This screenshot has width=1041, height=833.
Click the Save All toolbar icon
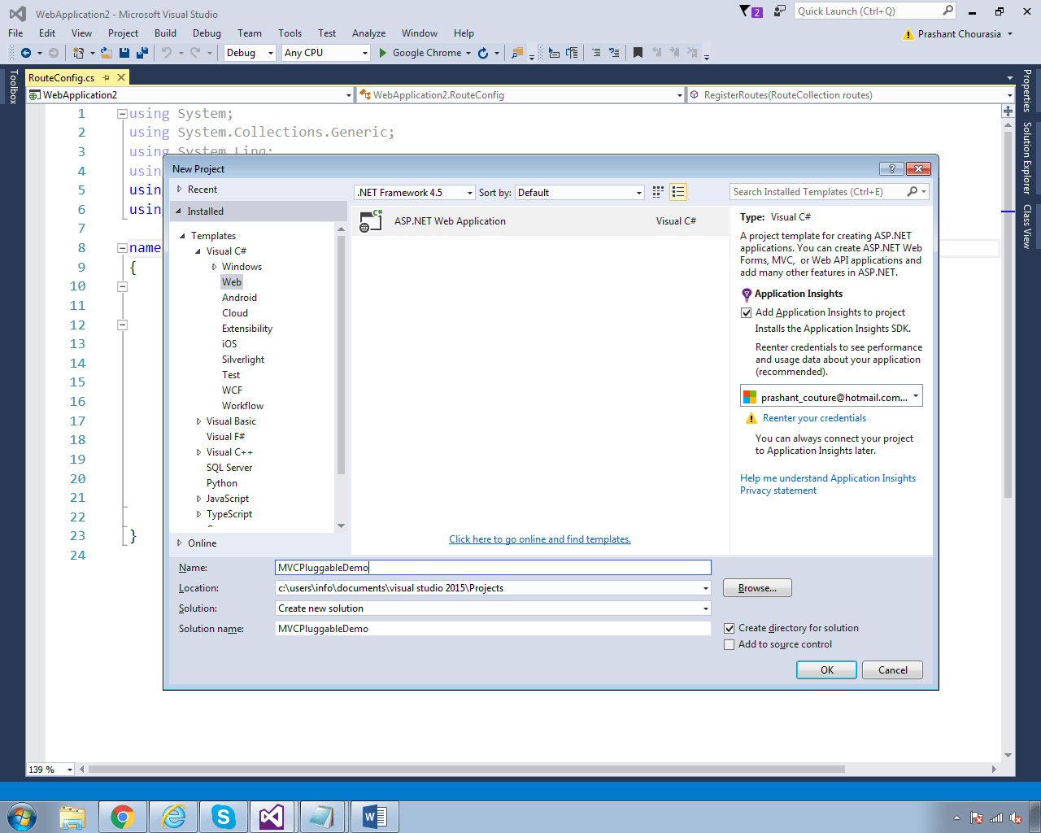click(x=142, y=53)
